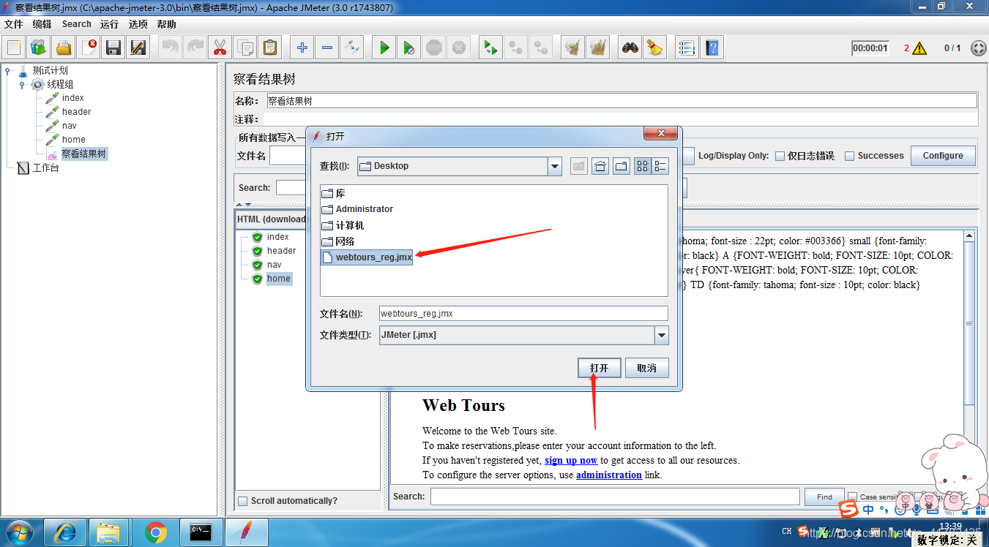This screenshot has width=989, height=547.
Task: Click the yellow warning triangle log icon
Action: (919, 48)
